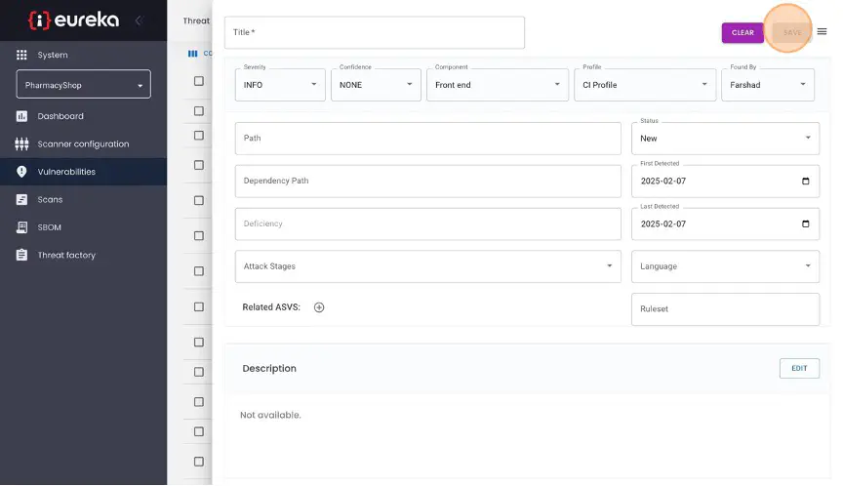Viewport: 843px width, 486px height.
Task: Tick the seventh checkbox in the table list
Action: point(199,271)
